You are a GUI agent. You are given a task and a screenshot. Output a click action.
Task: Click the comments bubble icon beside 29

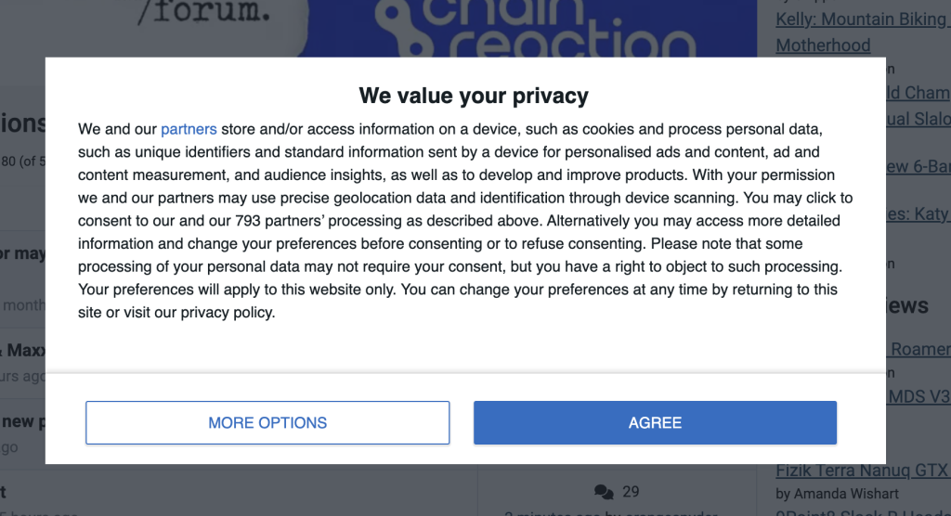click(604, 492)
